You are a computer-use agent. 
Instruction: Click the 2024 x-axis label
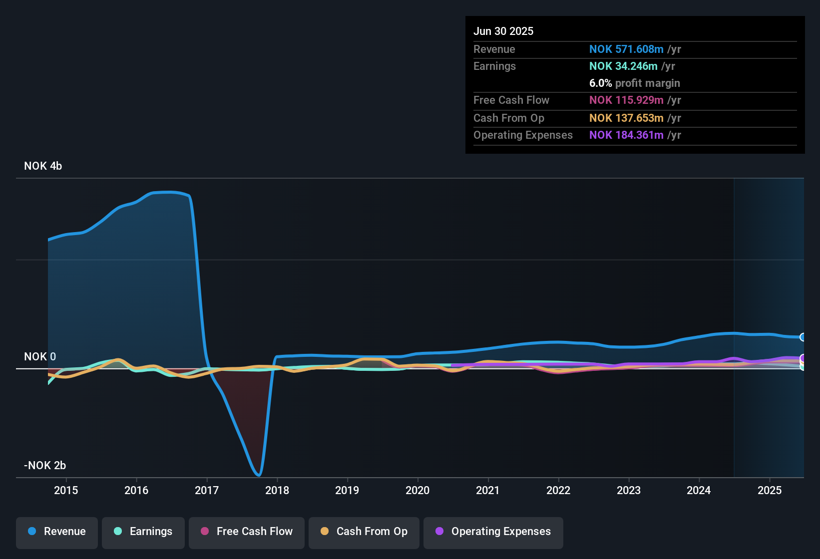click(699, 490)
